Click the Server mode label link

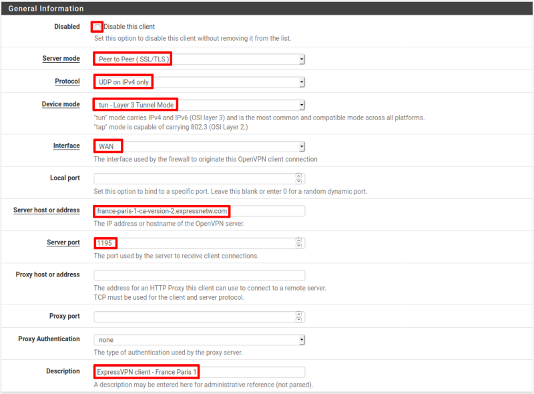[x=61, y=58]
